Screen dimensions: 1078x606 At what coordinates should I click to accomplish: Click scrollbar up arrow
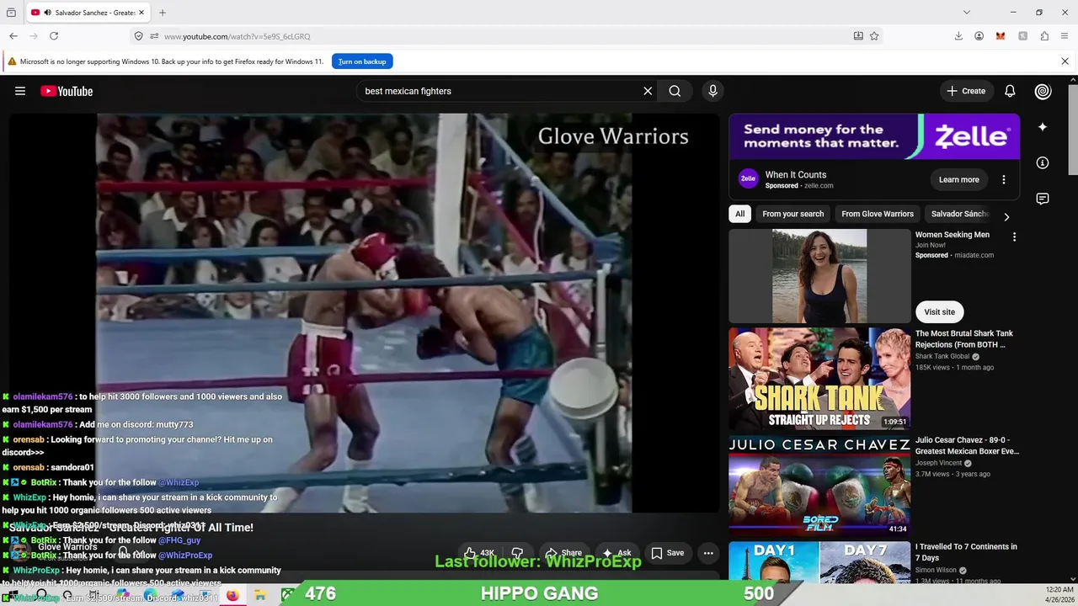1072,79
